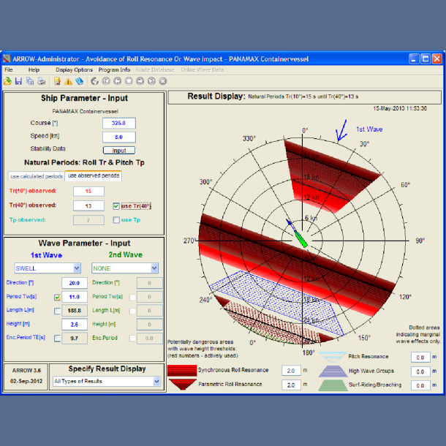Click the blue book toolbar icon
446x446 pixels.
(79, 81)
